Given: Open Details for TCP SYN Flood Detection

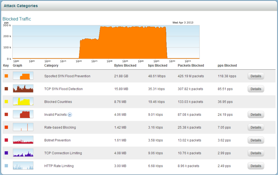Looking at the screenshot, I should 256,89.
